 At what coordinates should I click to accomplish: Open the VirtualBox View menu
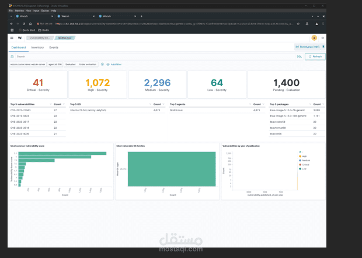pos(29,10)
